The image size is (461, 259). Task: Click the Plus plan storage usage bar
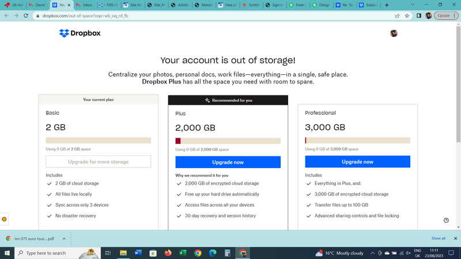[228, 141]
